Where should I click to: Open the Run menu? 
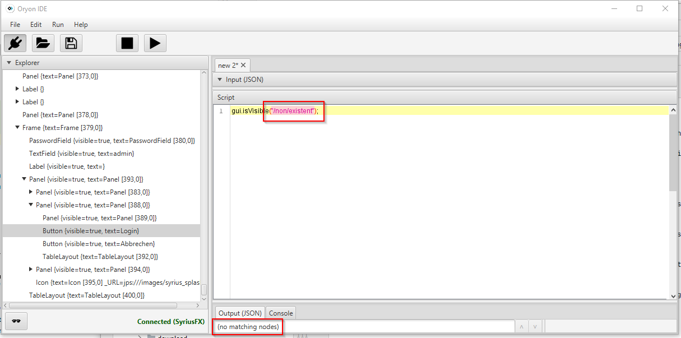coord(58,25)
